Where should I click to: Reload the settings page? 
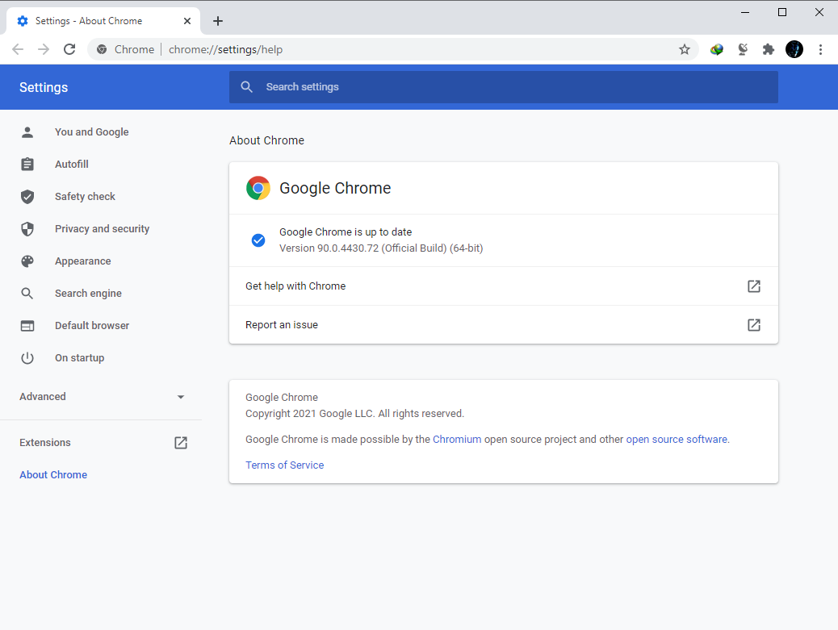(69, 50)
